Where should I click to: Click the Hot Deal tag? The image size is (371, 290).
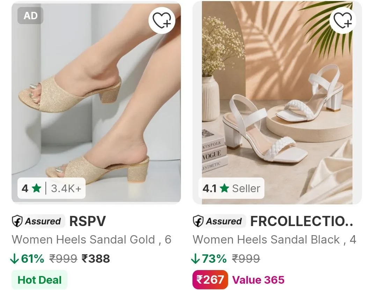tap(39, 280)
